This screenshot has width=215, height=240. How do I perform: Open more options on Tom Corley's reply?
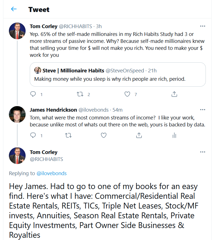click(202, 152)
